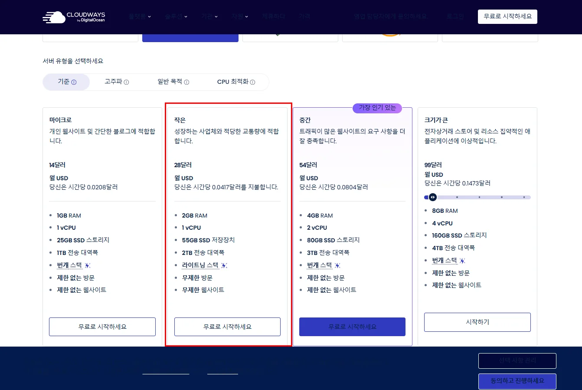Click 시작하기 button on large plan
Screen dimensions: 582x390
477,322
